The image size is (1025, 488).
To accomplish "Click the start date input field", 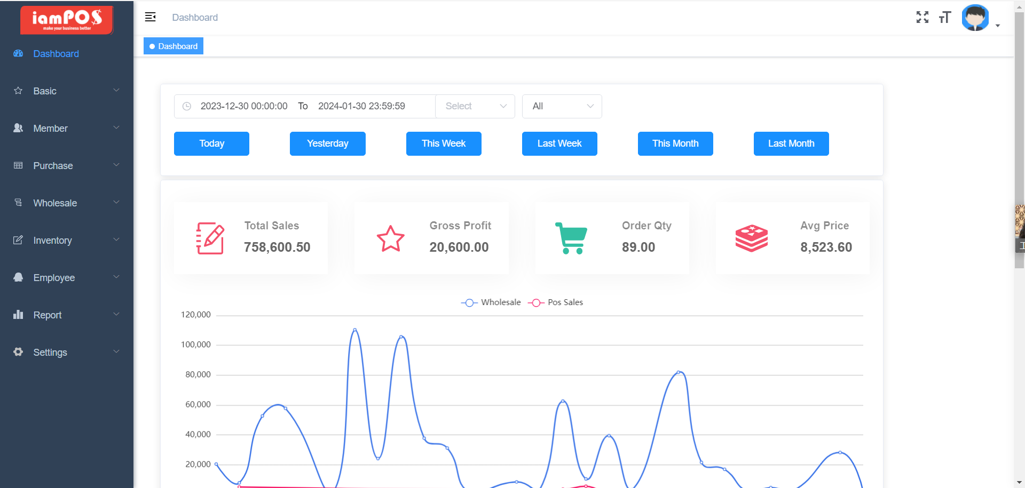I will click(x=244, y=106).
